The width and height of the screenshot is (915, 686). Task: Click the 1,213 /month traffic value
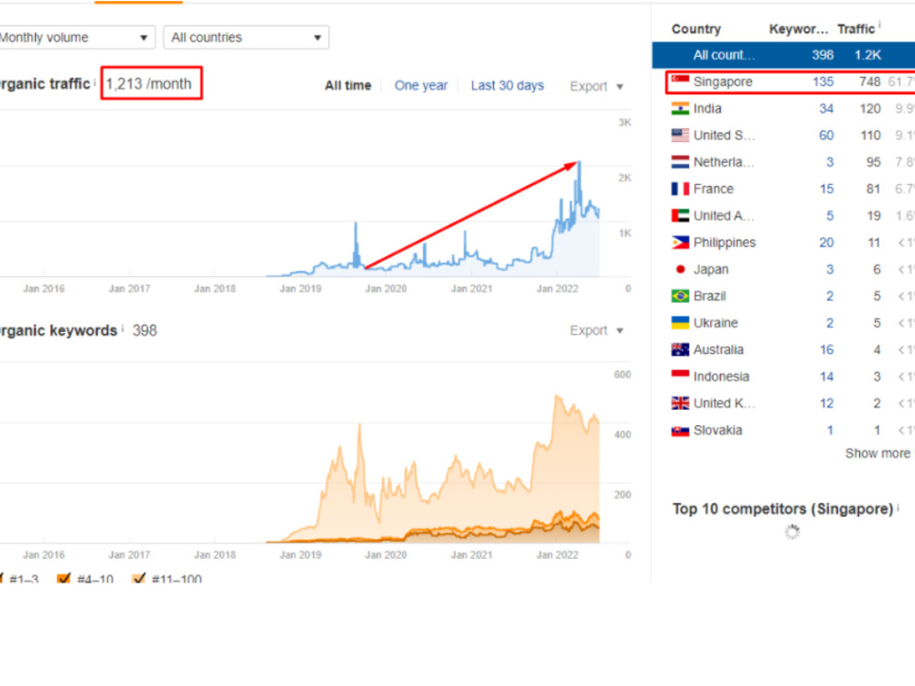(x=149, y=84)
